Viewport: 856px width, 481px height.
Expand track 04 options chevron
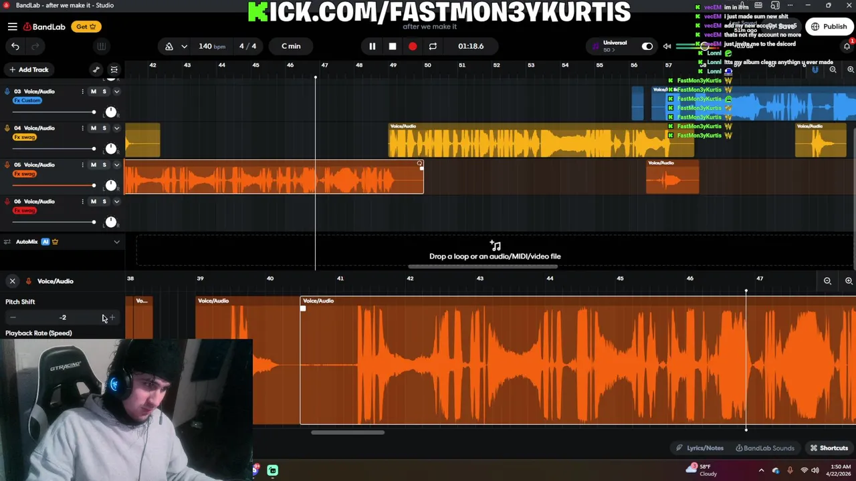coord(116,128)
